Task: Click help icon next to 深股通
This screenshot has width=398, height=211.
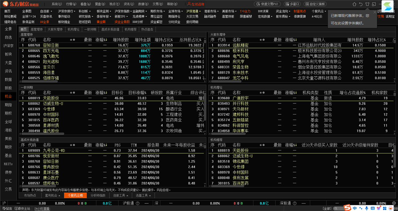Action: (x=294, y=203)
